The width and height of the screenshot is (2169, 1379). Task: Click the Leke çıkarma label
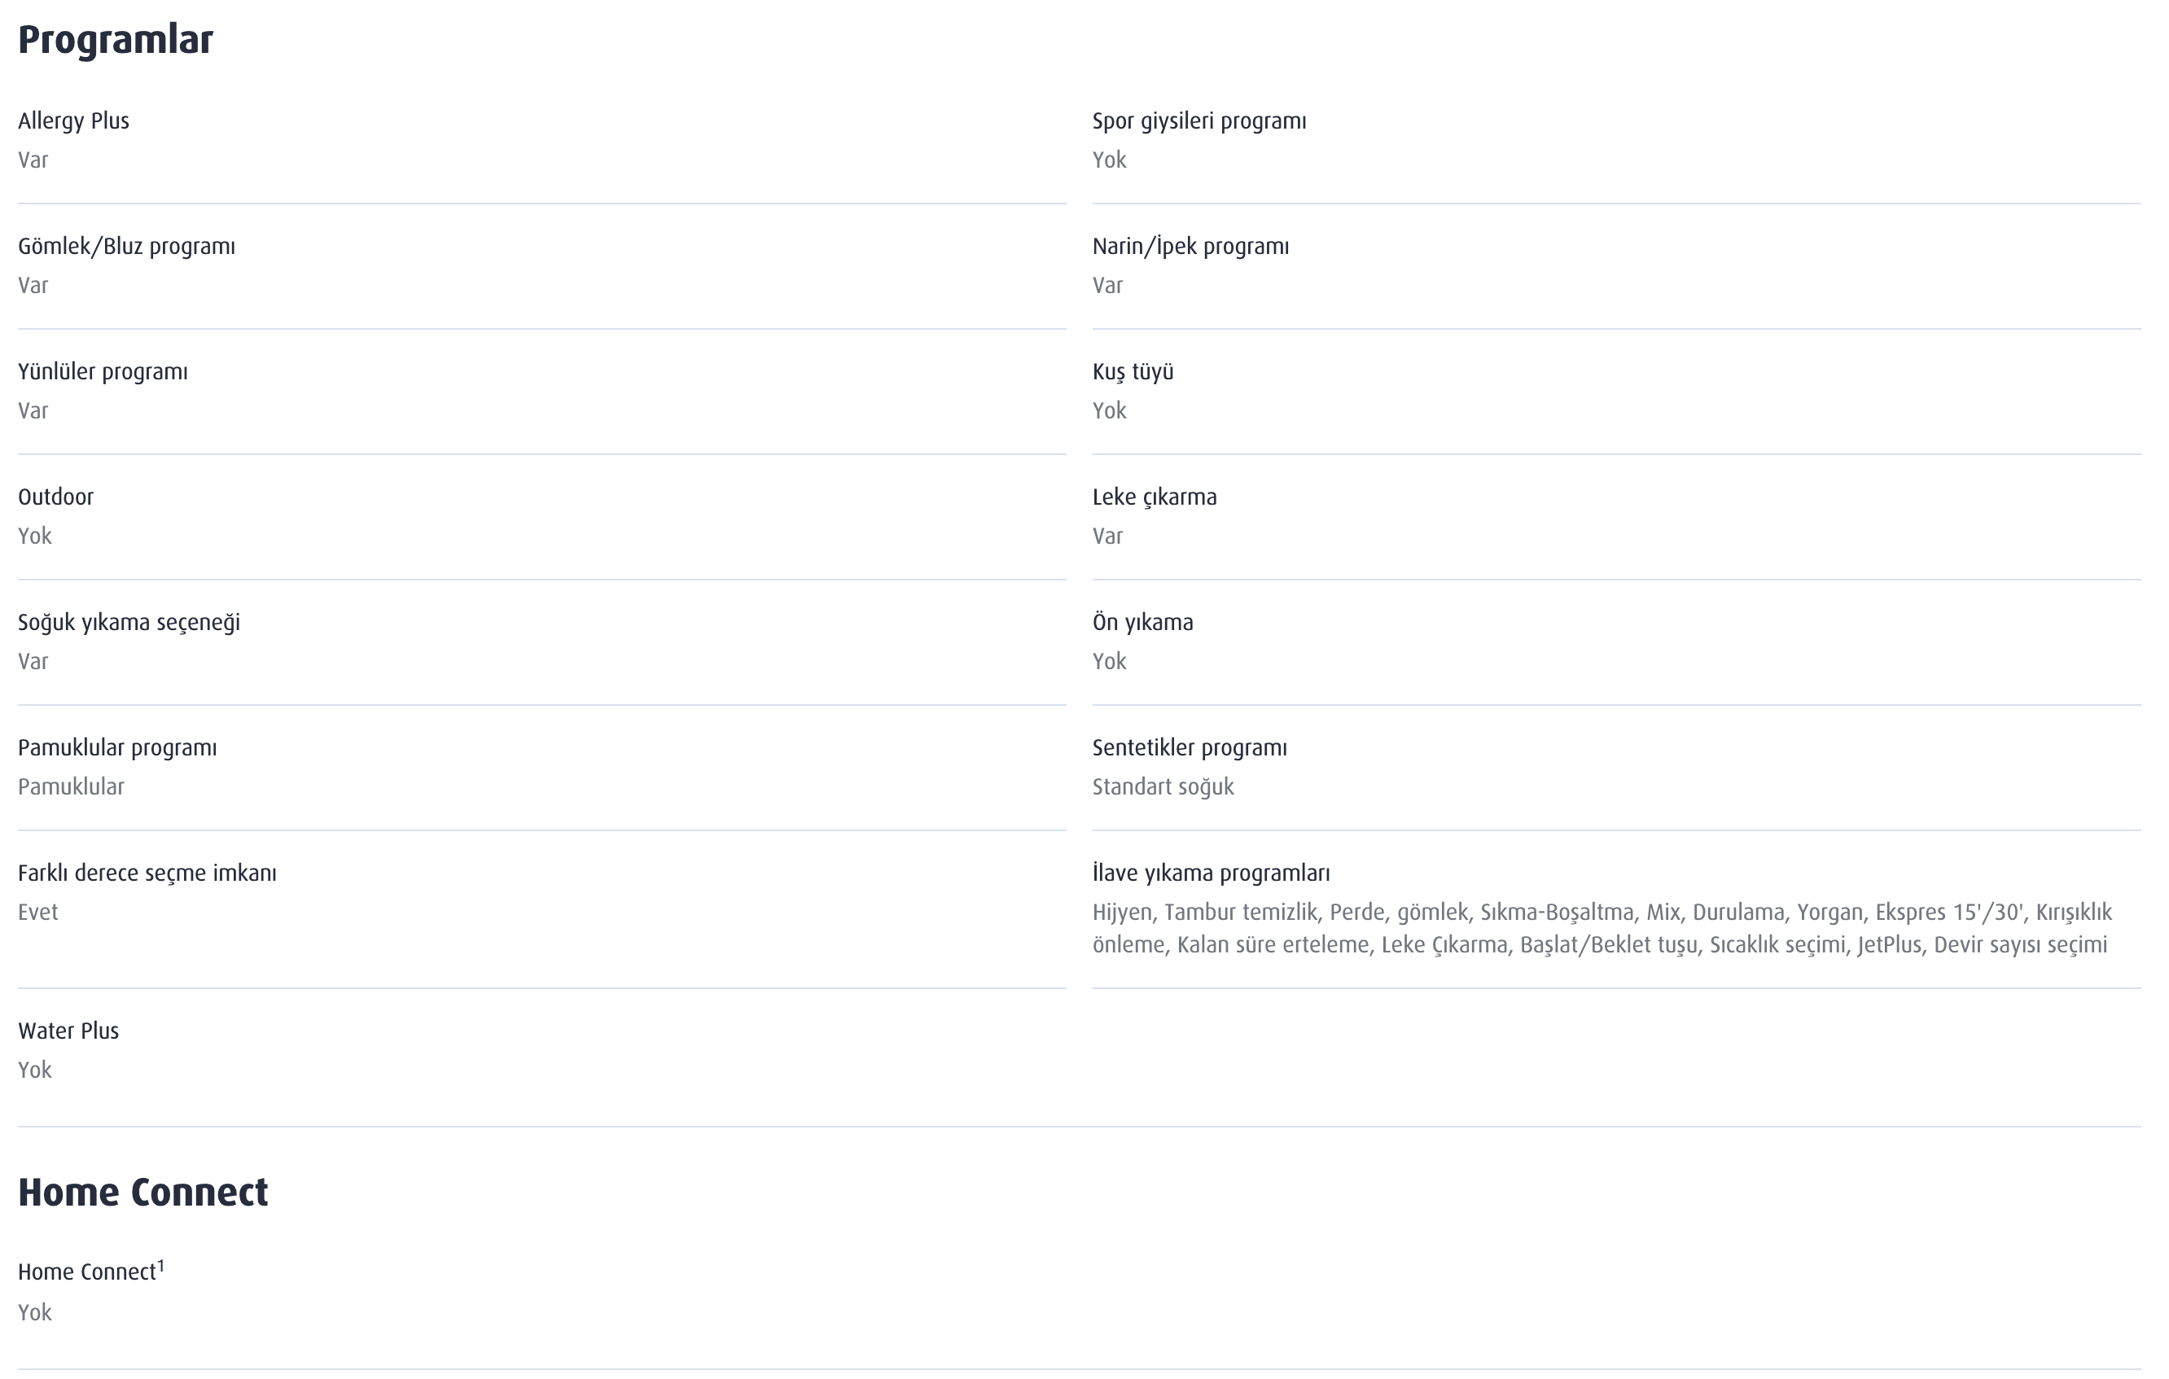click(x=1154, y=497)
